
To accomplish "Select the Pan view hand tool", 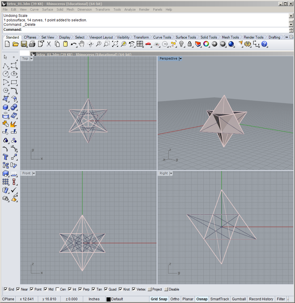I will pos(82,44).
